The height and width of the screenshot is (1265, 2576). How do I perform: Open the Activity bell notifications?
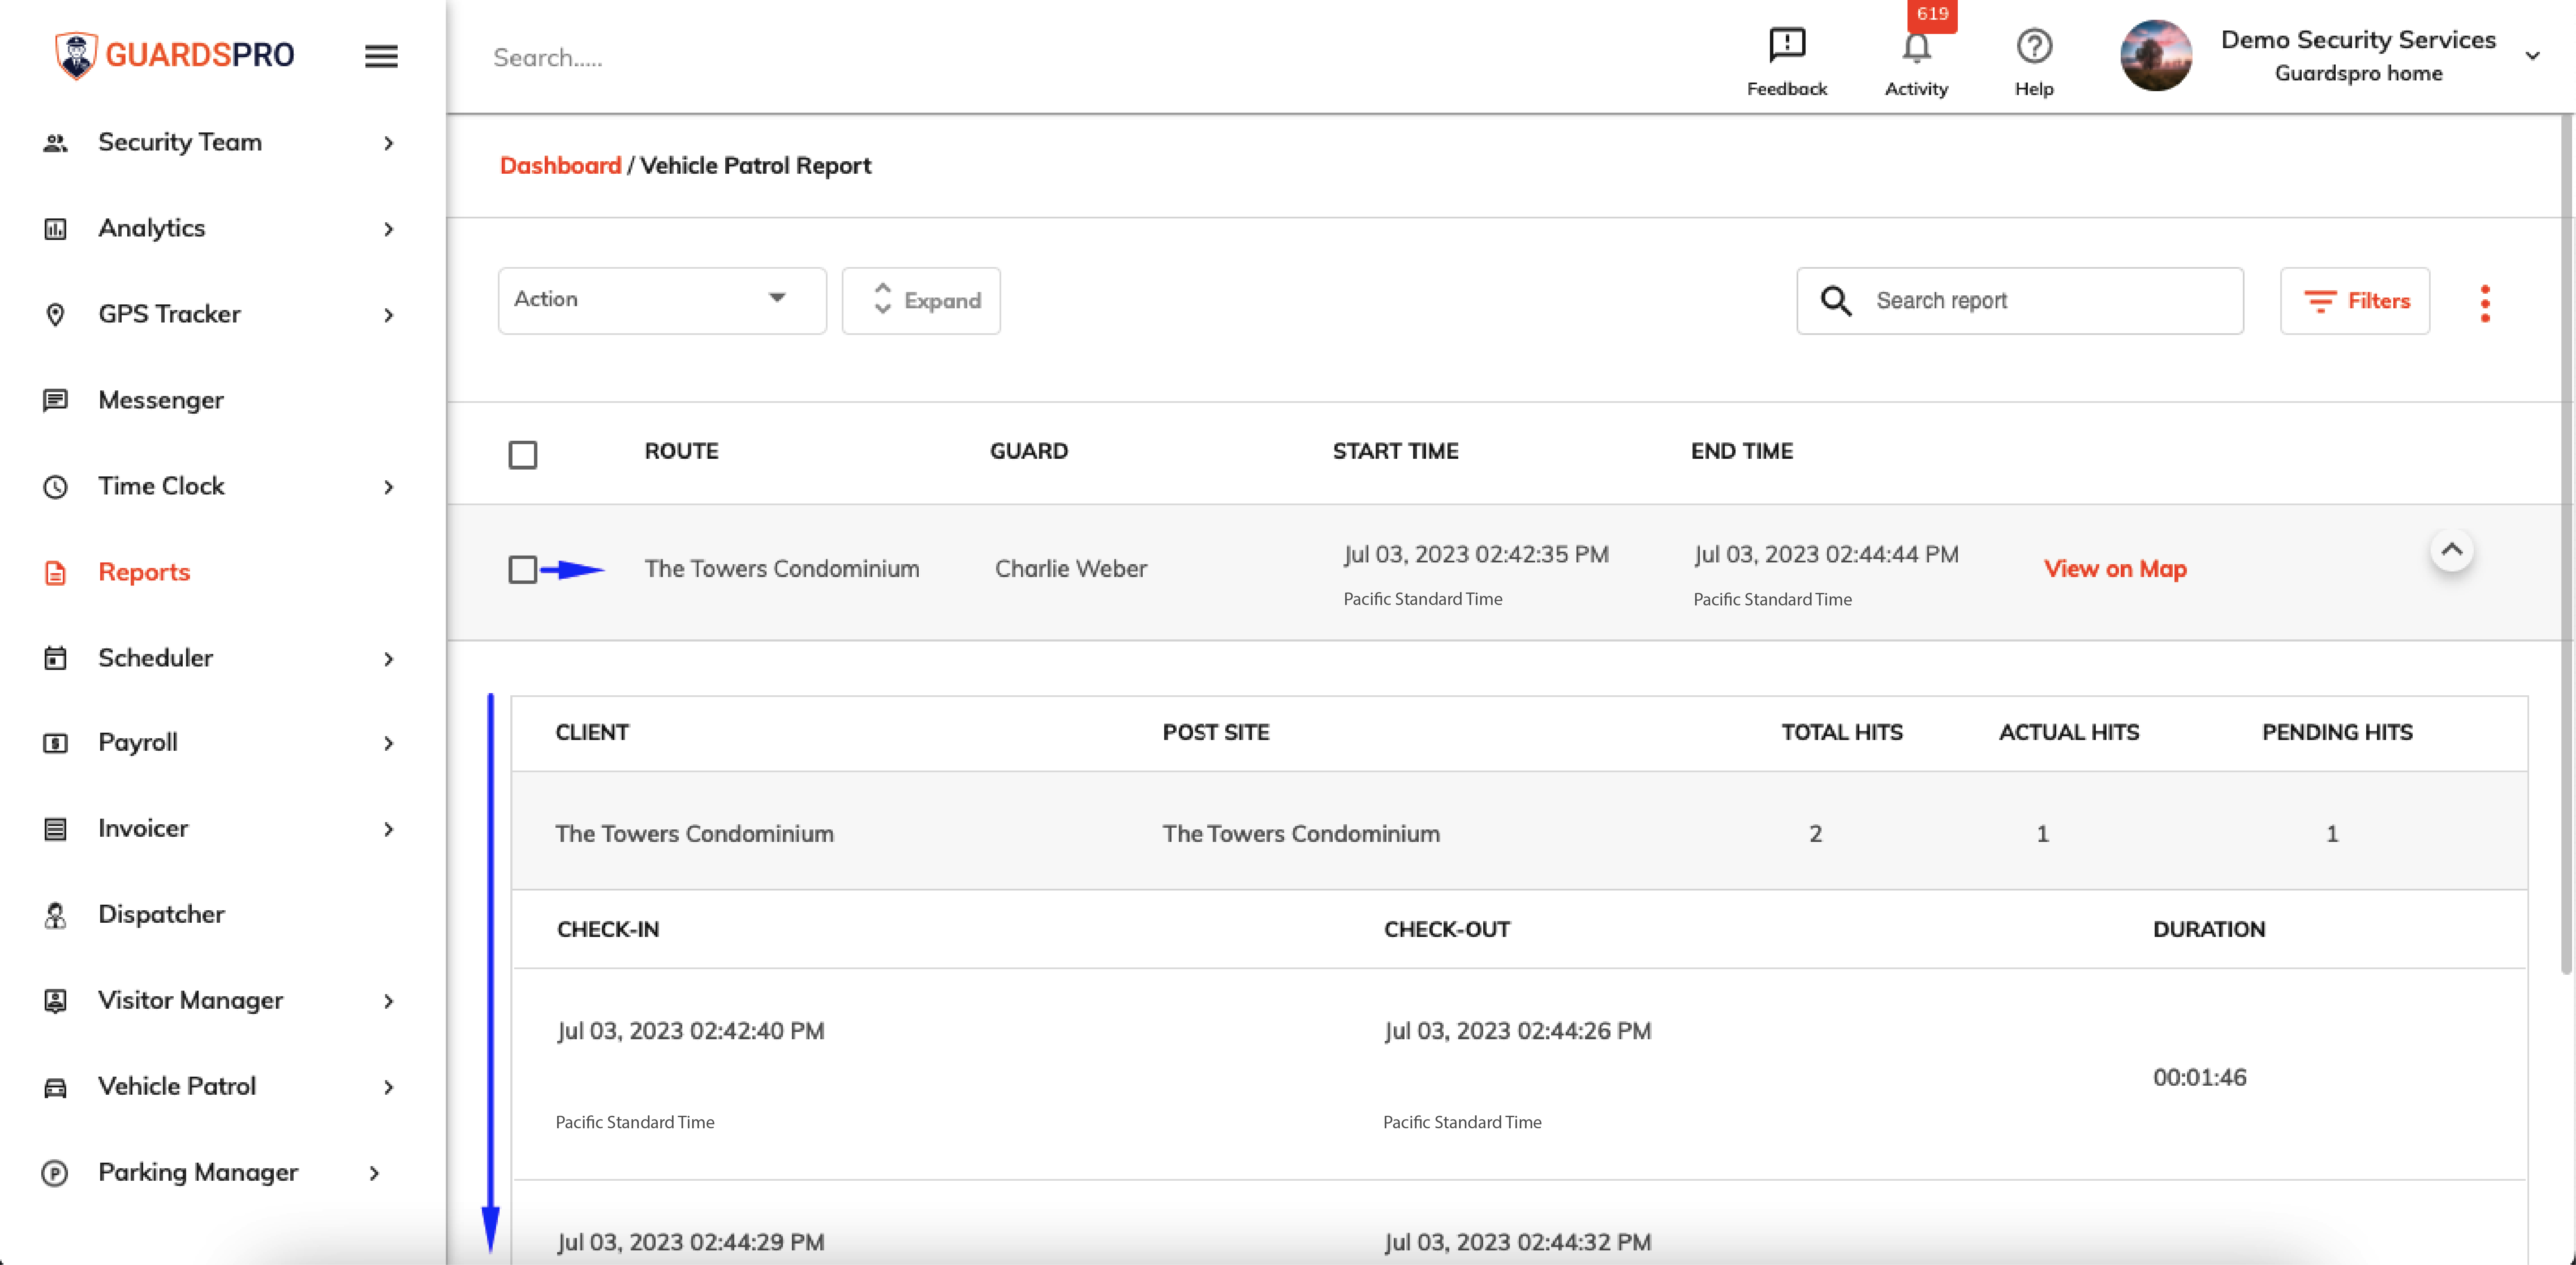(1916, 47)
